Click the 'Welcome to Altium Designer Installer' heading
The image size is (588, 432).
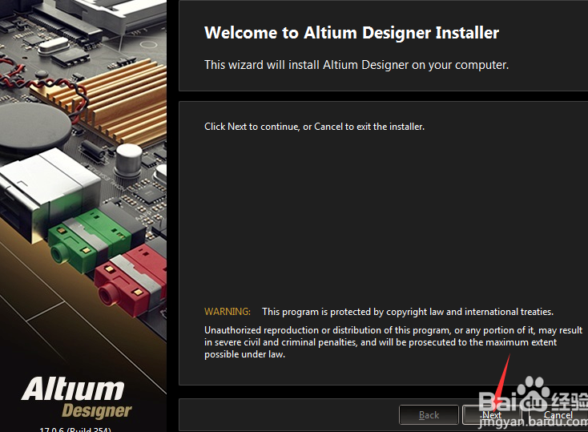352,33
